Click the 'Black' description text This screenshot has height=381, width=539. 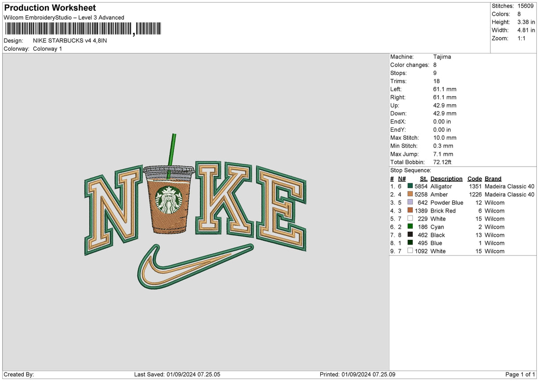click(437, 235)
